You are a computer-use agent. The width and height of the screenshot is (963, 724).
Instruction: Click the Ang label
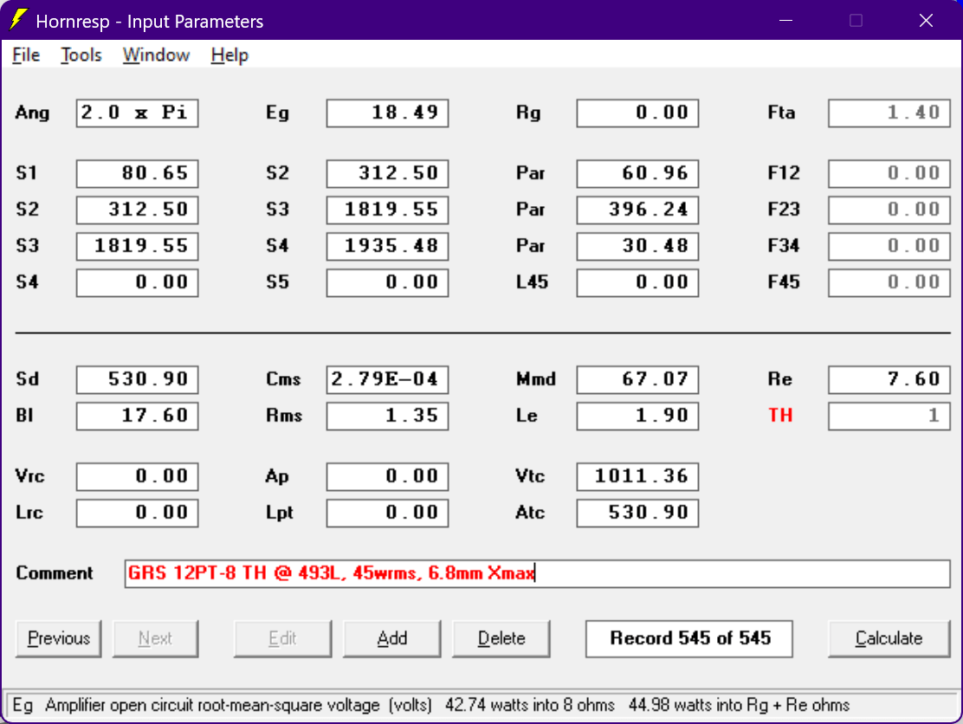[33, 113]
